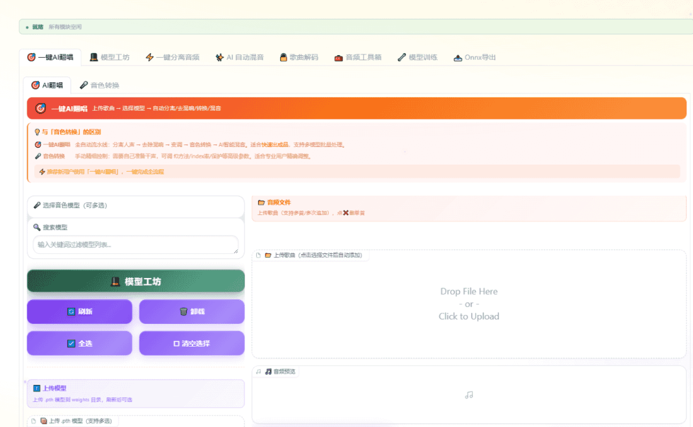Switch to the 一键AI翻唱 main tab
693x427 pixels.
pos(50,58)
